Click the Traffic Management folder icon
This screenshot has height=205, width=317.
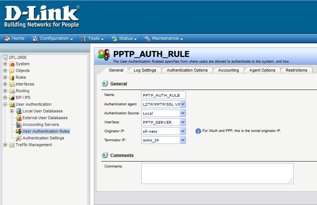coord(12,145)
